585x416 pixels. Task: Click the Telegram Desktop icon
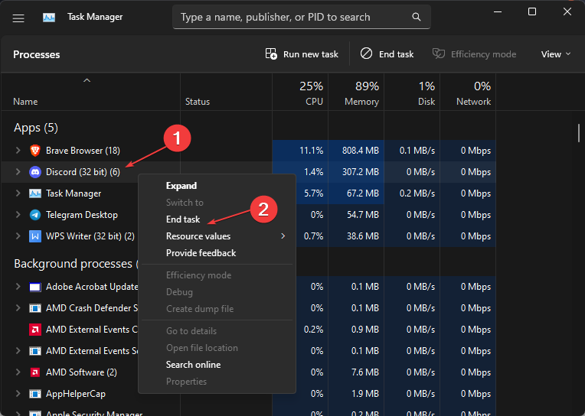tap(35, 215)
